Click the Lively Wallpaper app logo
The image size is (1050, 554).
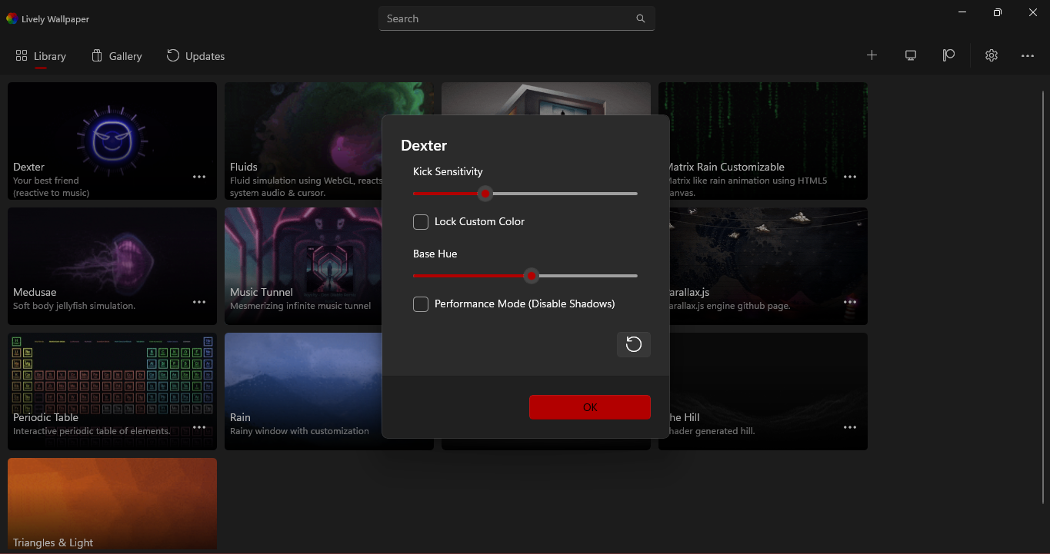[12, 18]
